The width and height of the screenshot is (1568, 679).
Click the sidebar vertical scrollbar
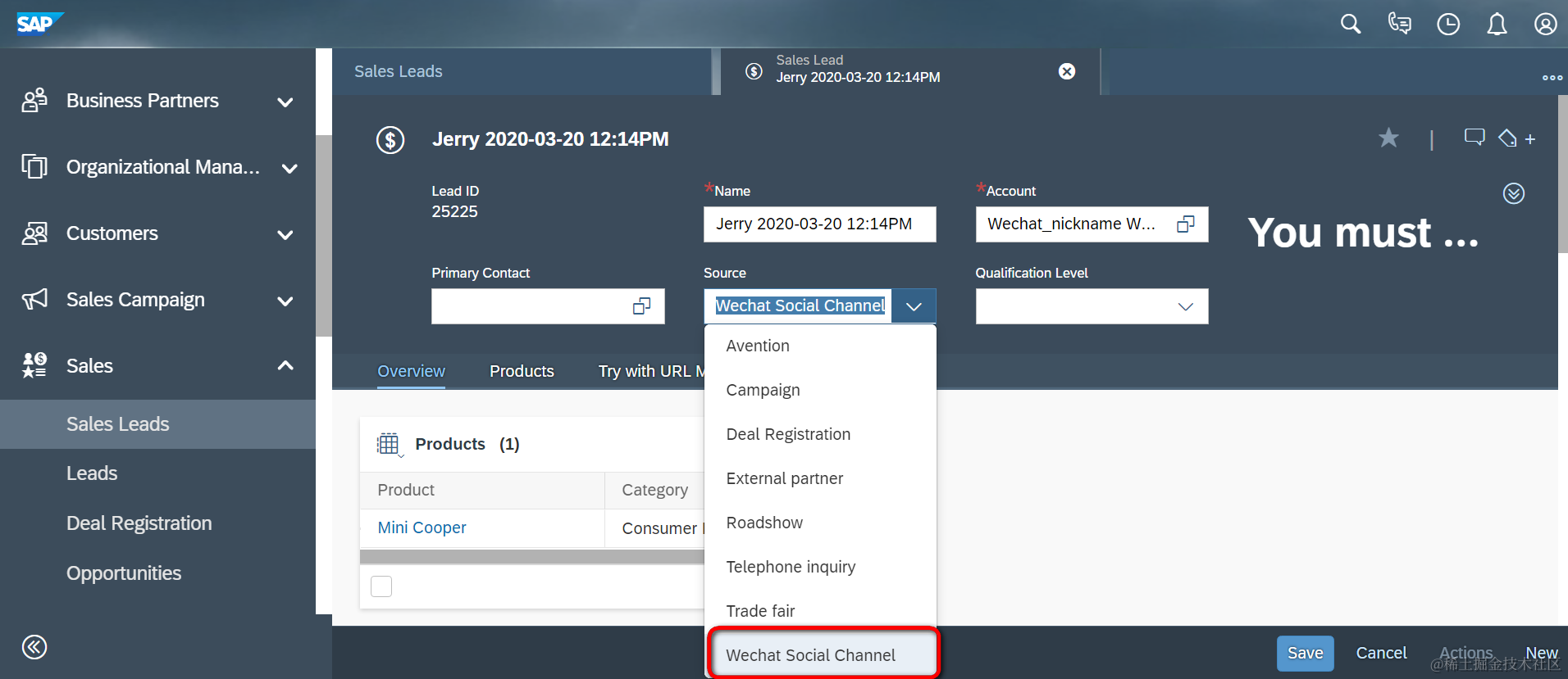(x=324, y=236)
